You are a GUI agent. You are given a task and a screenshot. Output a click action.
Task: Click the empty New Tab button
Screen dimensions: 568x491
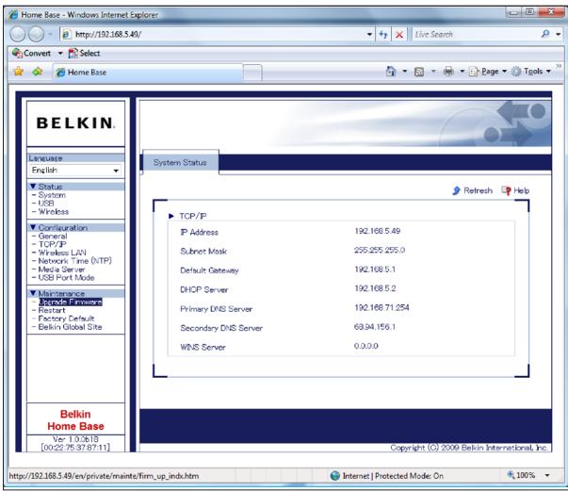point(252,73)
